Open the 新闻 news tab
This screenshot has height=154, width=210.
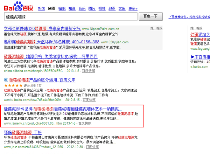pos(41,8)
